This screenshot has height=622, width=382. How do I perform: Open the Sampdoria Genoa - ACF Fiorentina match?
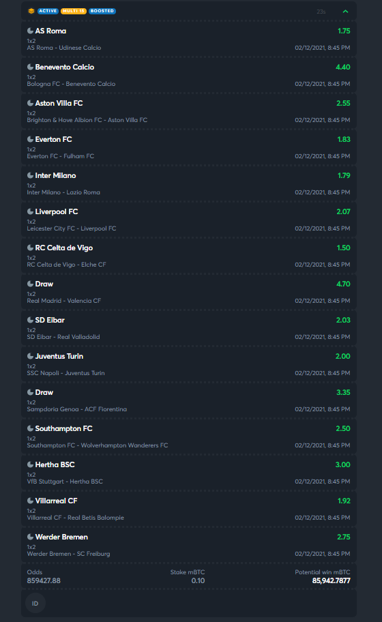pos(77,409)
